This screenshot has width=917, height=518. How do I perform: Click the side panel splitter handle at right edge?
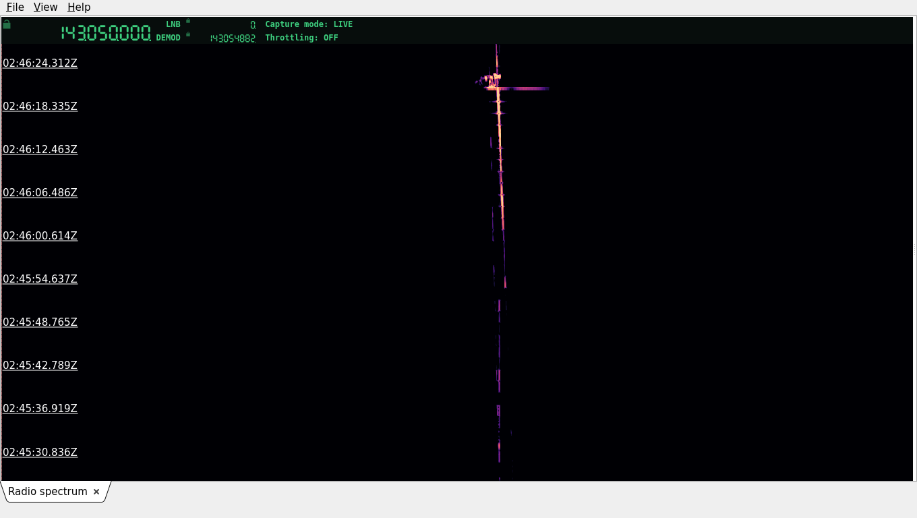pyautogui.click(x=914, y=250)
